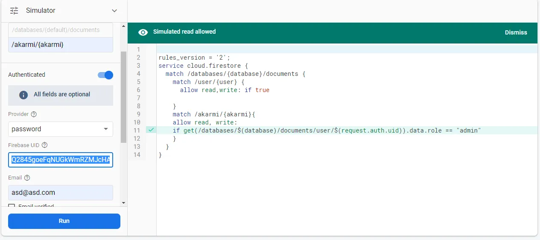Click the /databases/(default)/documents prefix text
Image resolution: width=540 pixels, height=240 pixels.
pos(55,30)
